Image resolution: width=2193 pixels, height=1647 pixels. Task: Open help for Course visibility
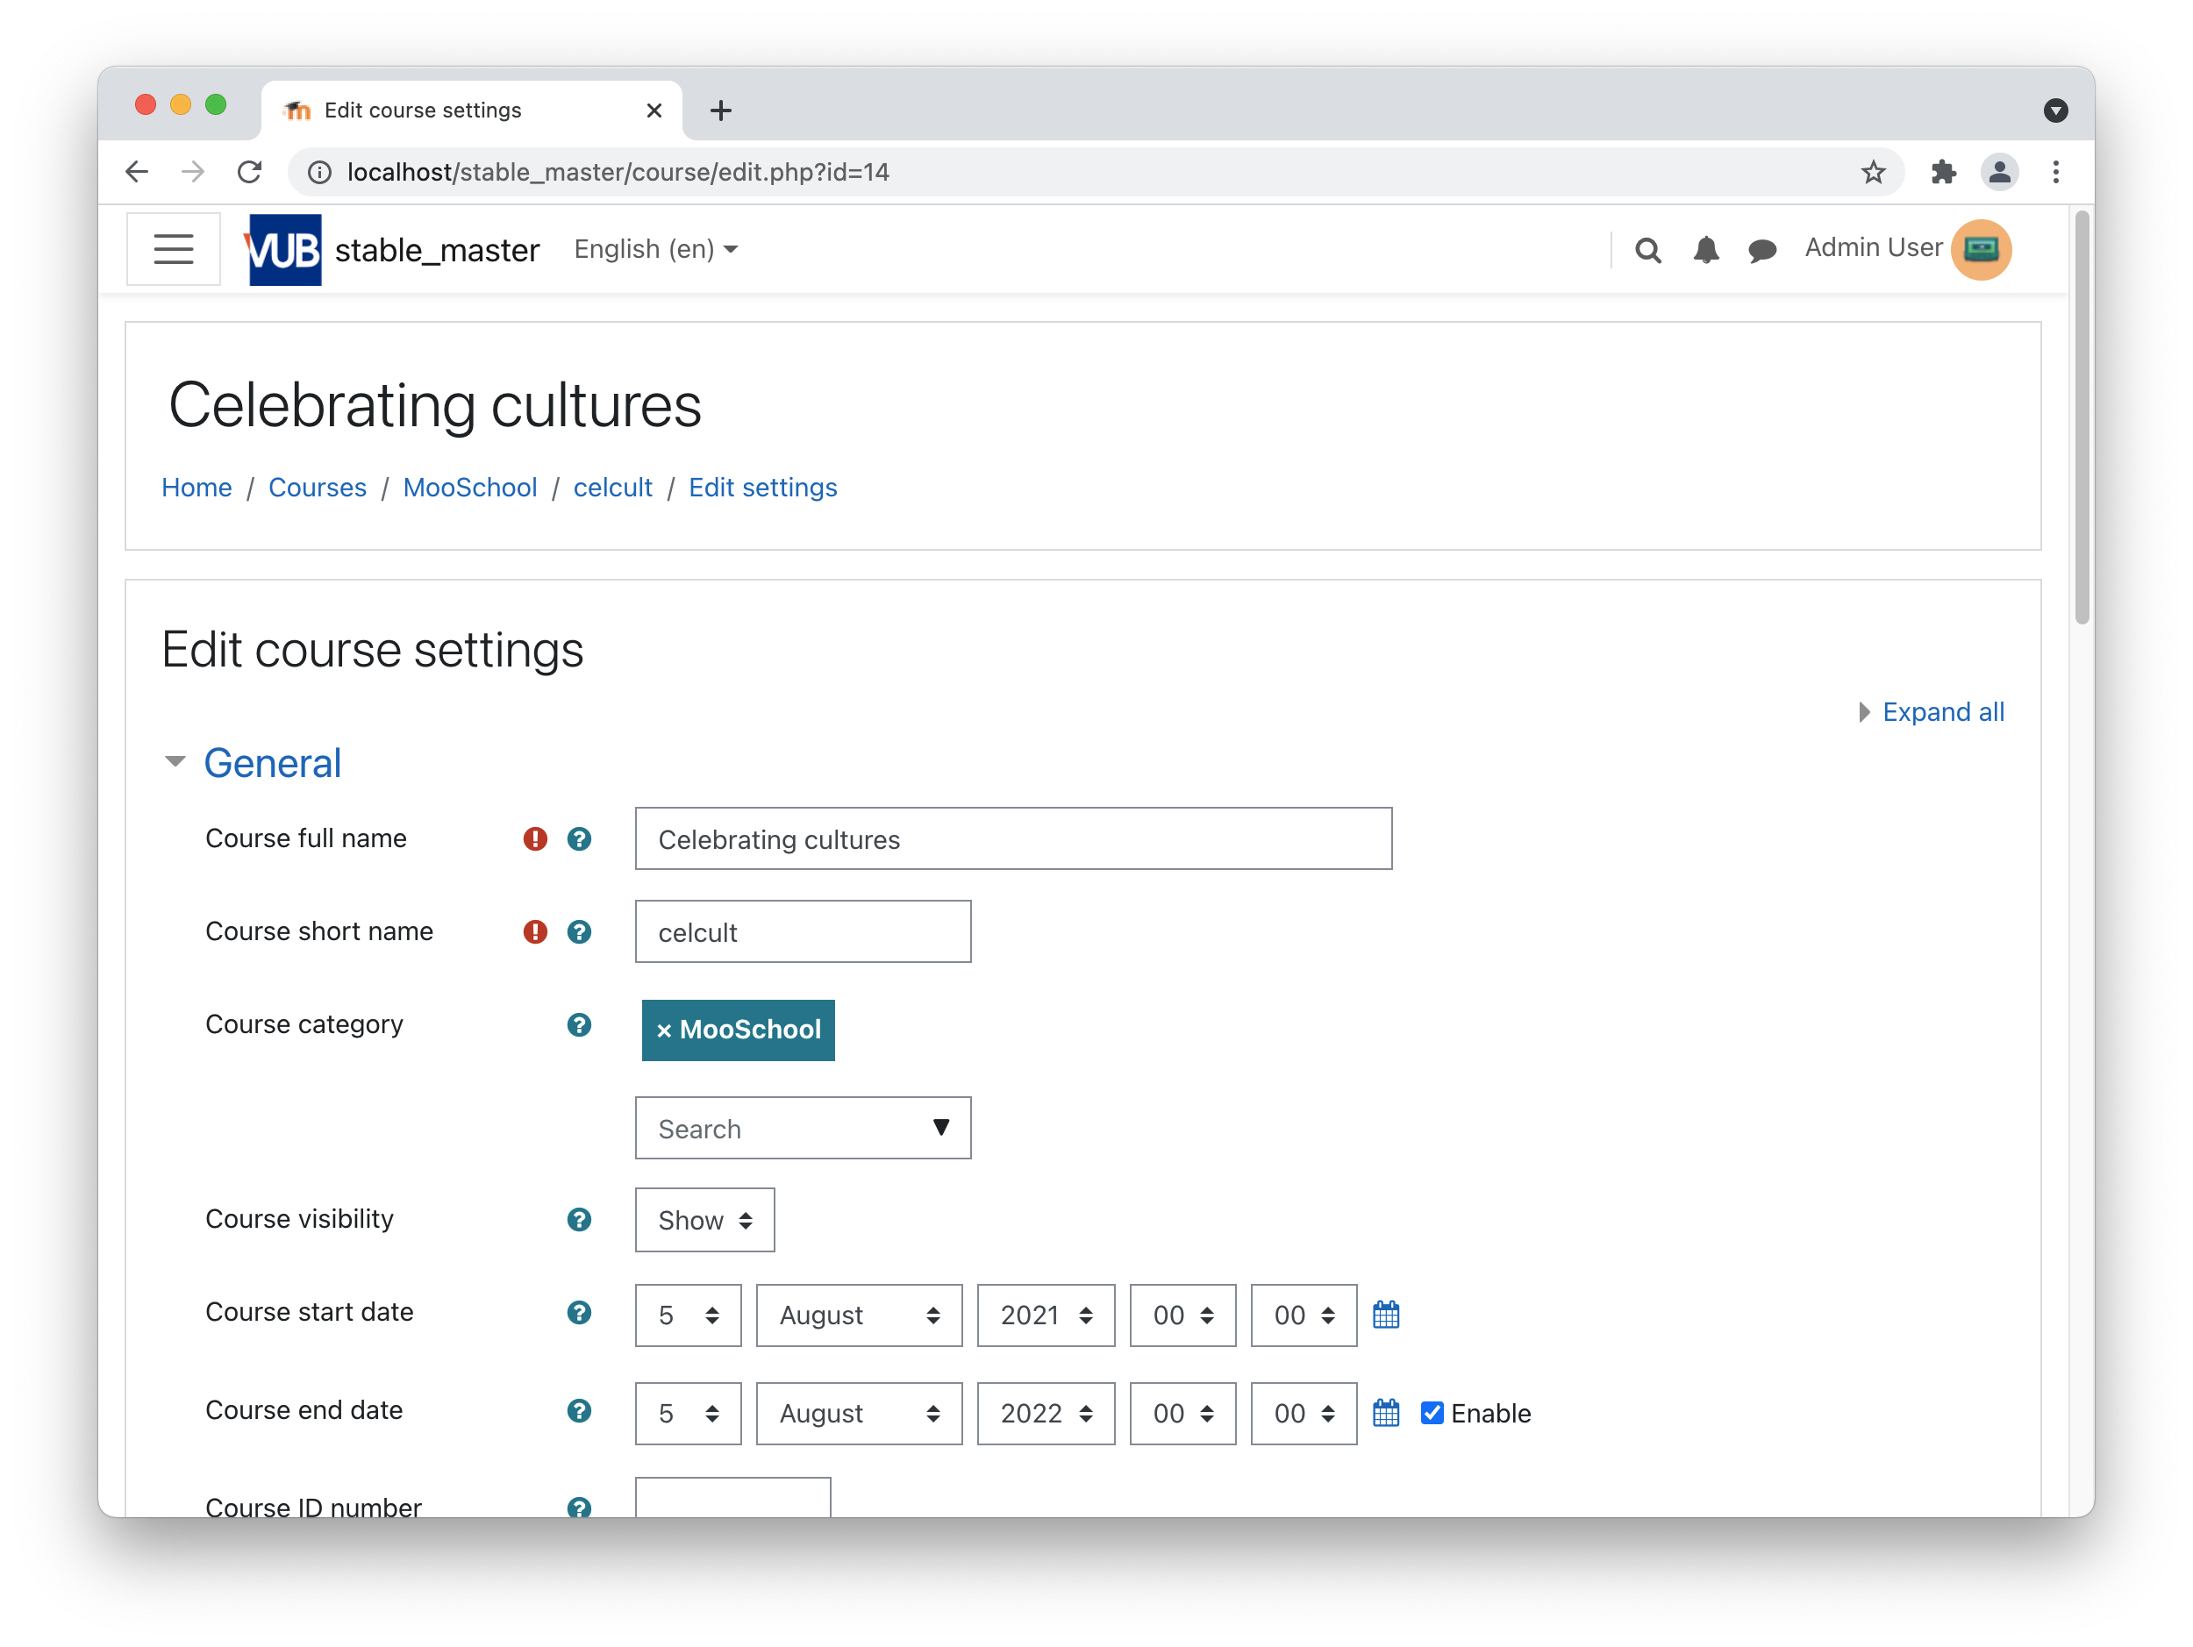pyautogui.click(x=579, y=1219)
